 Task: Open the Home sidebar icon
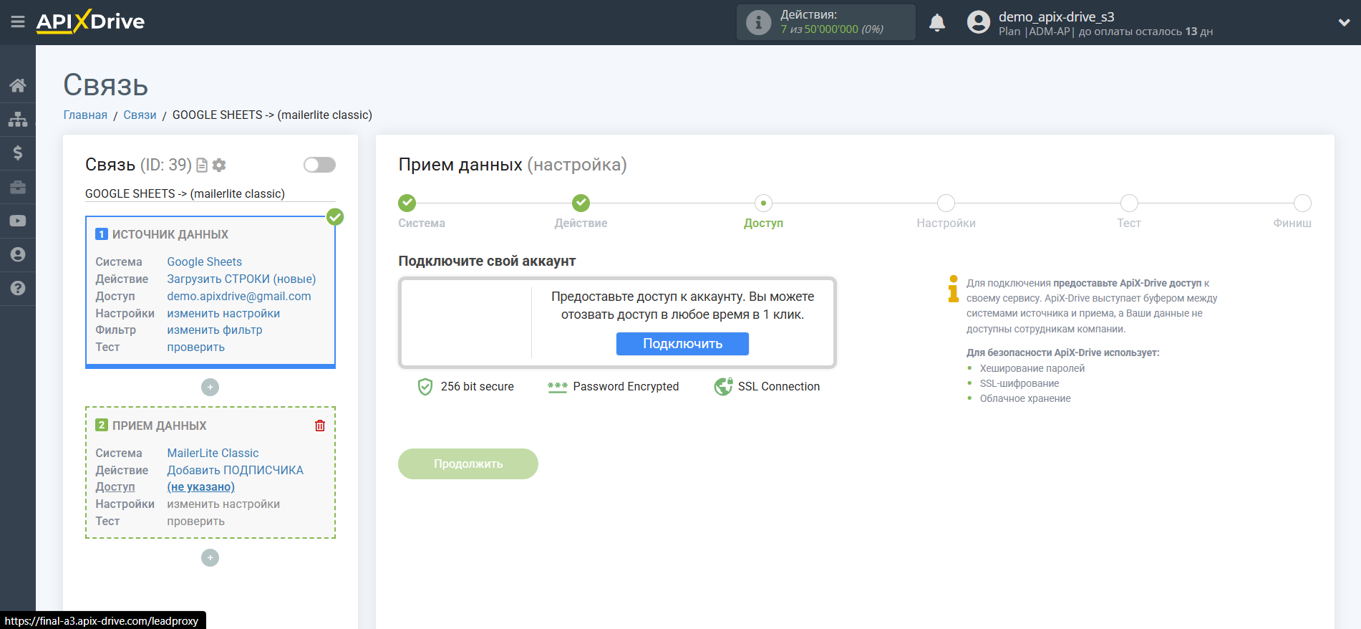(x=18, y=85)
